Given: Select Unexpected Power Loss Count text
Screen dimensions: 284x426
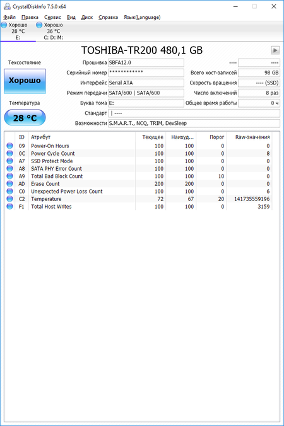Looking at the screenshot, I should pos(67,192).
